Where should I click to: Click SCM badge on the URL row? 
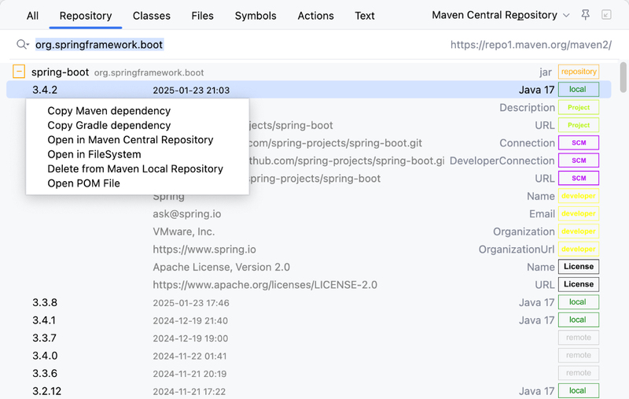579,178
